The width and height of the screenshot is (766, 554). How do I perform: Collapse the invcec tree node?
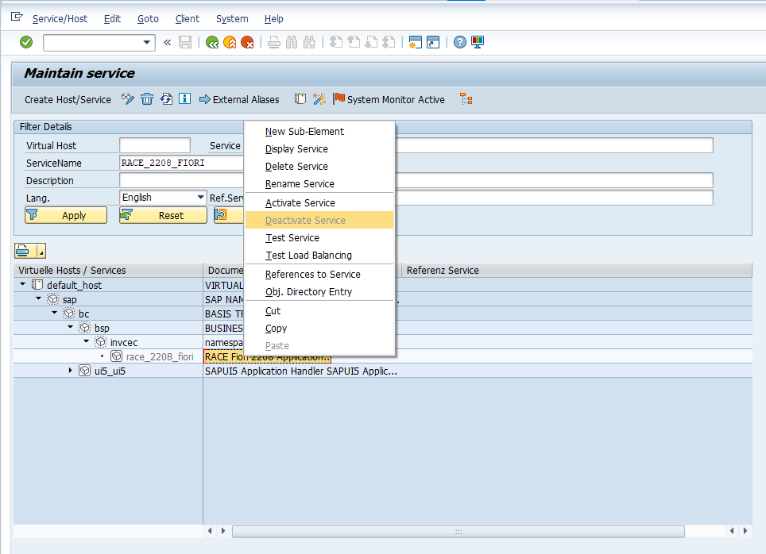click(86, 342)
